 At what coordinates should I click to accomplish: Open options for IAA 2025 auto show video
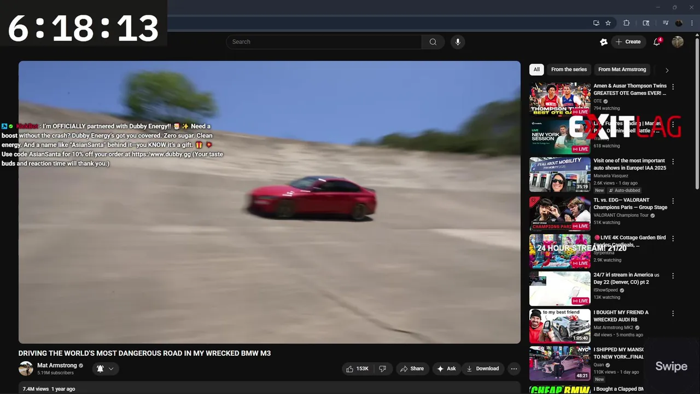tap(673, 161)
